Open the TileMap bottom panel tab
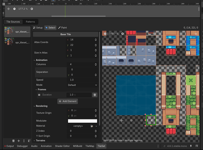Image resolution: width=203 pixels, height=150 pixels. click(x=90, y=146)
